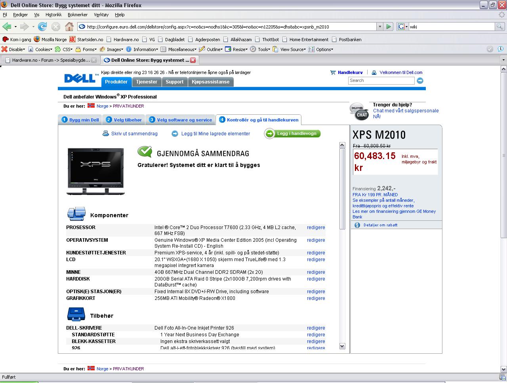
Task: Click the Firefox back arrow button
Action: click(7, 27)
